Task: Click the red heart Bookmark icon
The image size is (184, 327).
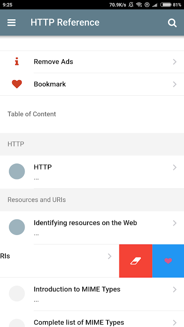Action: point(17,84)
